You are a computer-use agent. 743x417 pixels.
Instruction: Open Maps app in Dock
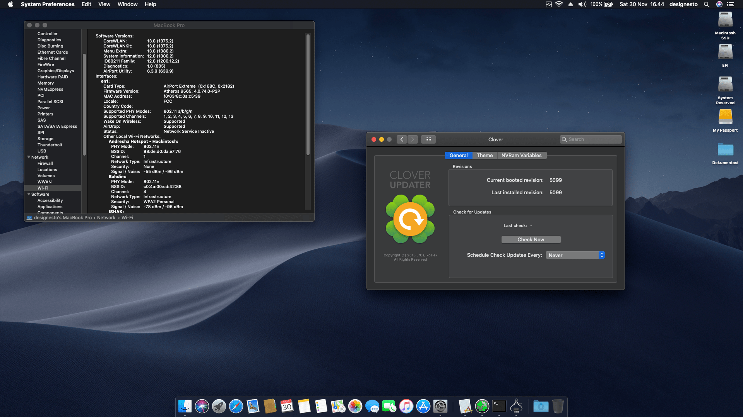pos(338,406)
